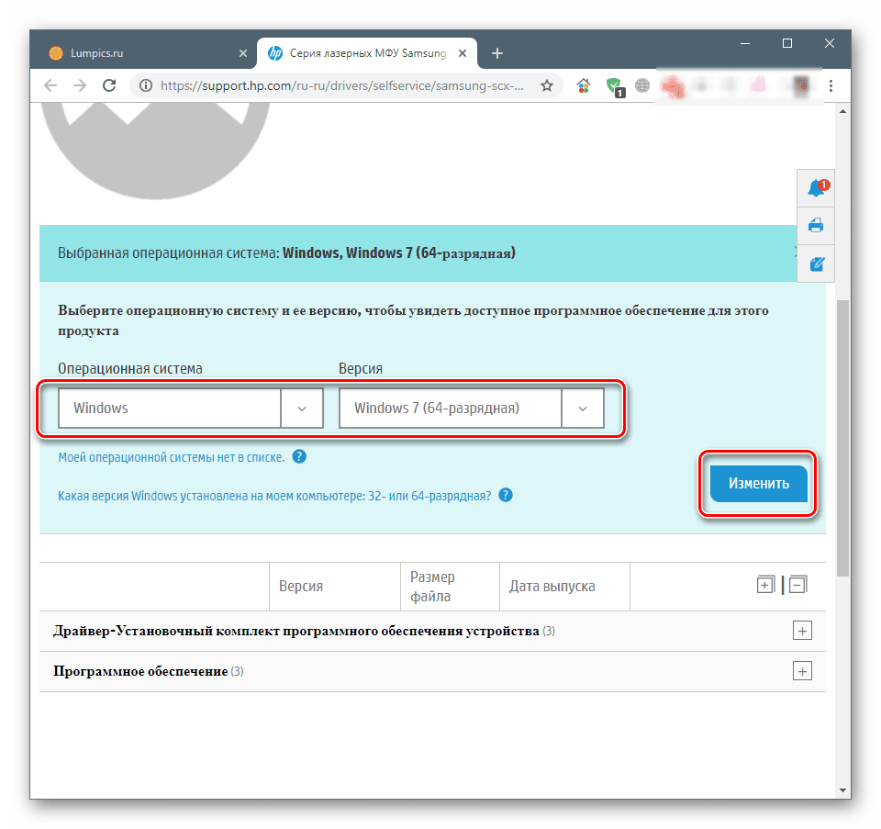The height and width of the screenshot is (829, 881).
Task: Close the Lumpics.ru tab
Action: 242,53
